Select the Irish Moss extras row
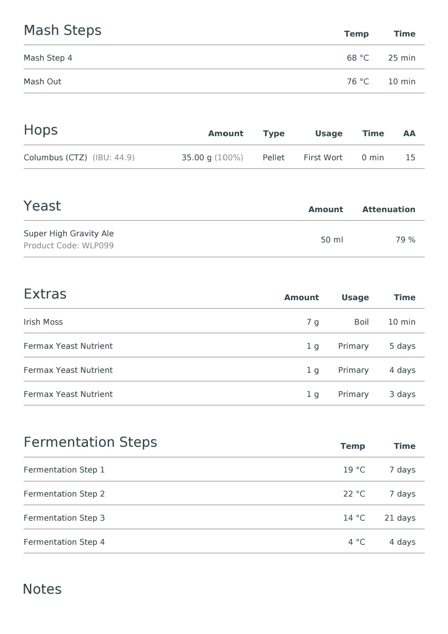The image size is (448, 634). 224,321
